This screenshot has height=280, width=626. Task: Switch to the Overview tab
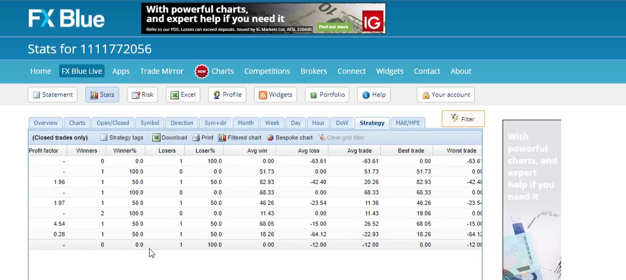point(45,123)
